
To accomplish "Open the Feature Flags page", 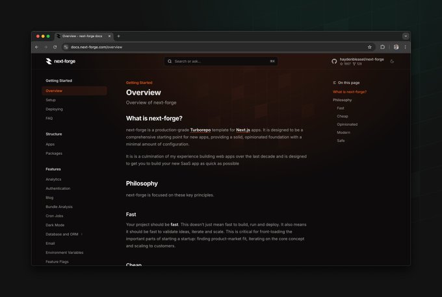I will point(57,261).
